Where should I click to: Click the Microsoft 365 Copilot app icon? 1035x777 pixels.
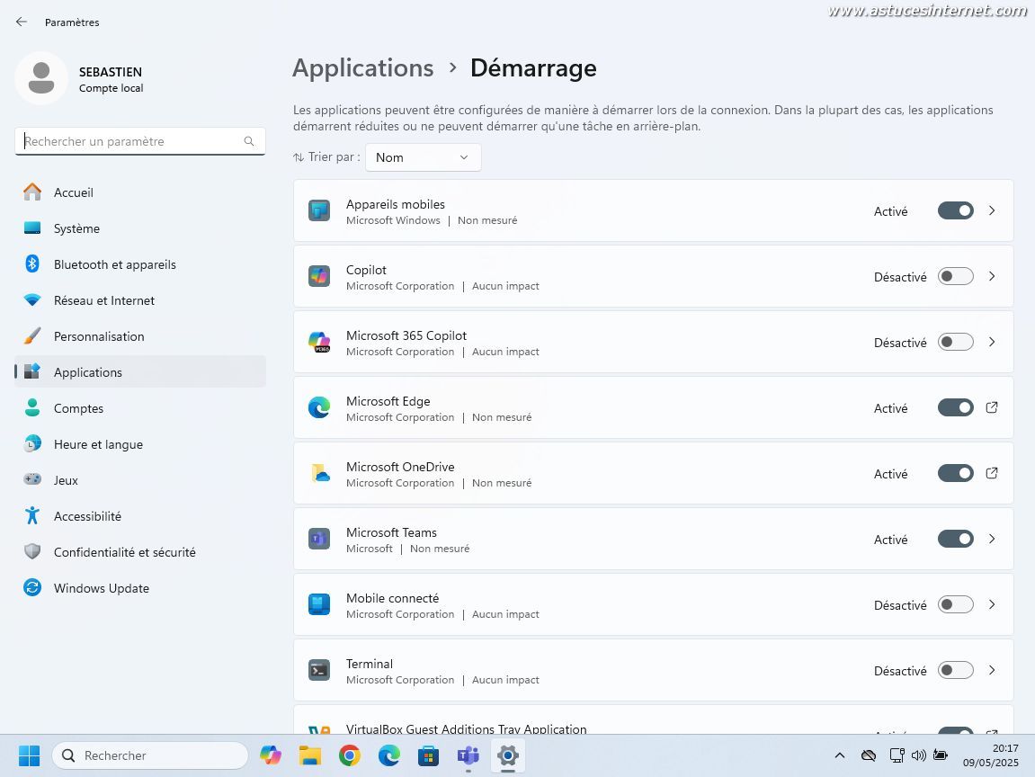point(319,342)
